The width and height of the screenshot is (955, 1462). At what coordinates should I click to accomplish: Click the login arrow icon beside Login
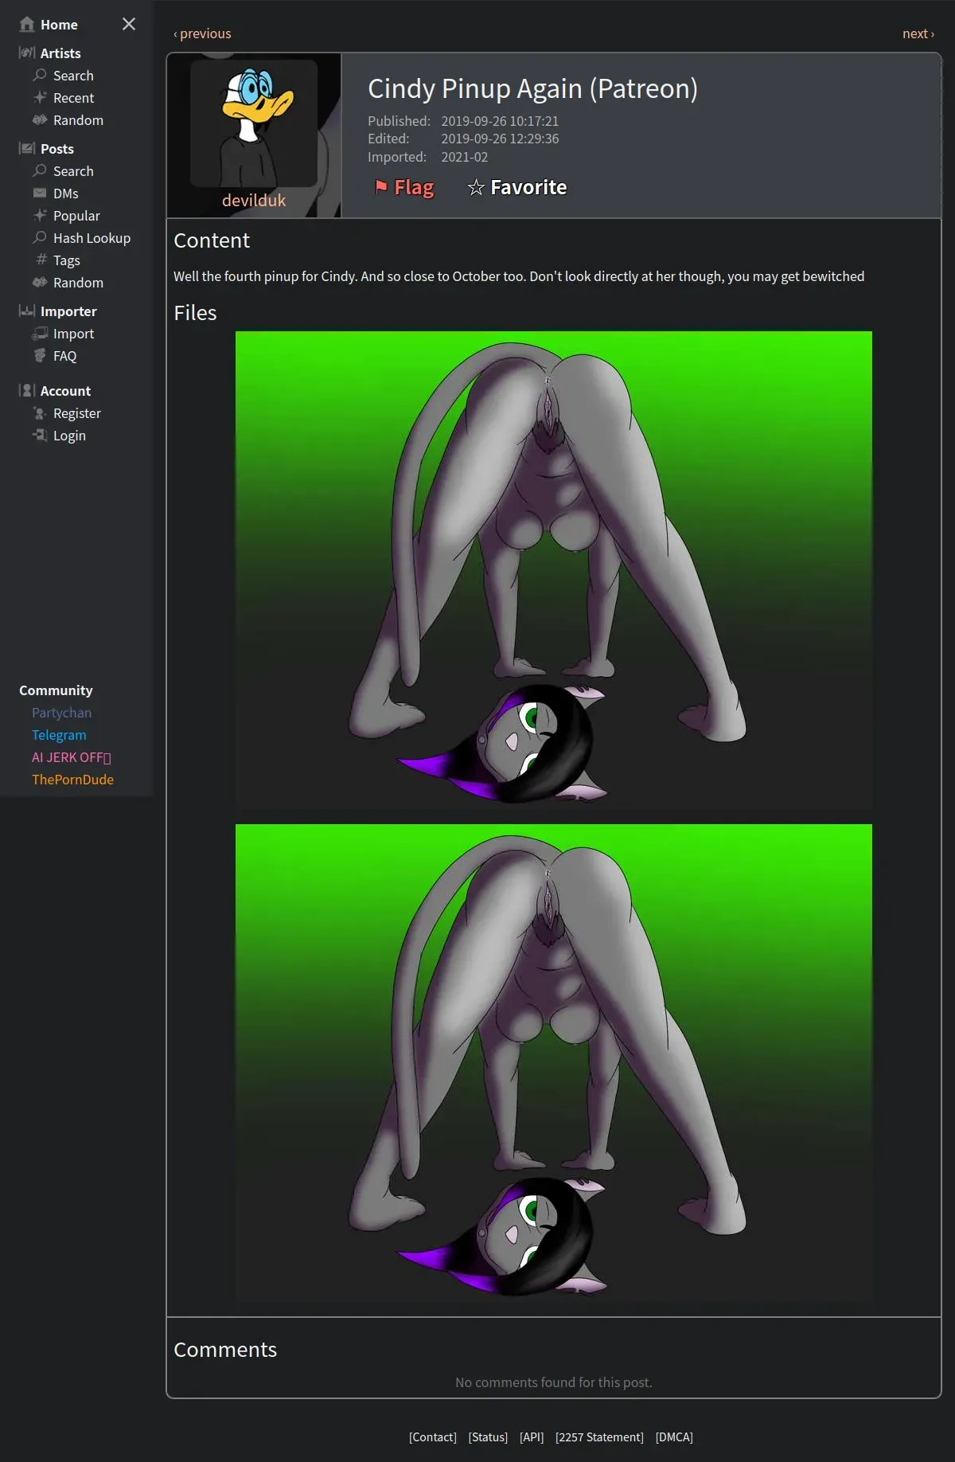[x=40, y=435]
